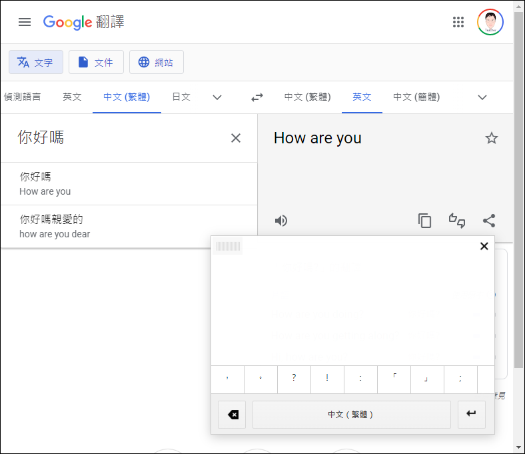Insert the closing bracket 」 key

427,379
